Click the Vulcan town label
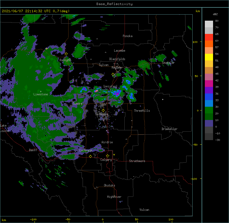The width and height of the screenshot is (229, 223). coord(144,210)
